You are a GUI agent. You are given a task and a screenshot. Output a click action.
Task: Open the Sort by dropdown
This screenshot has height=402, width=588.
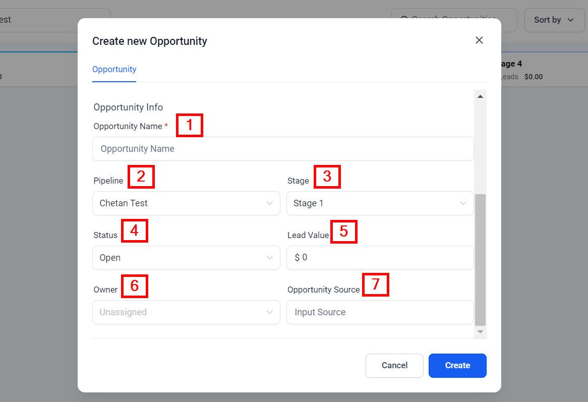pos(553,20)
